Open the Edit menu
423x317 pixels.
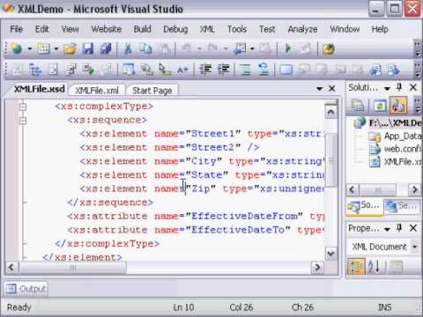[x=42, y=29]
